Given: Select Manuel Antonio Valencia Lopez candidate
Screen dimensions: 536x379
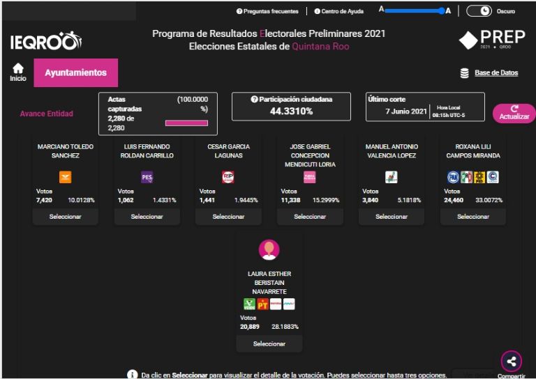Looking at the screenshot, I should tap(392, 217).
